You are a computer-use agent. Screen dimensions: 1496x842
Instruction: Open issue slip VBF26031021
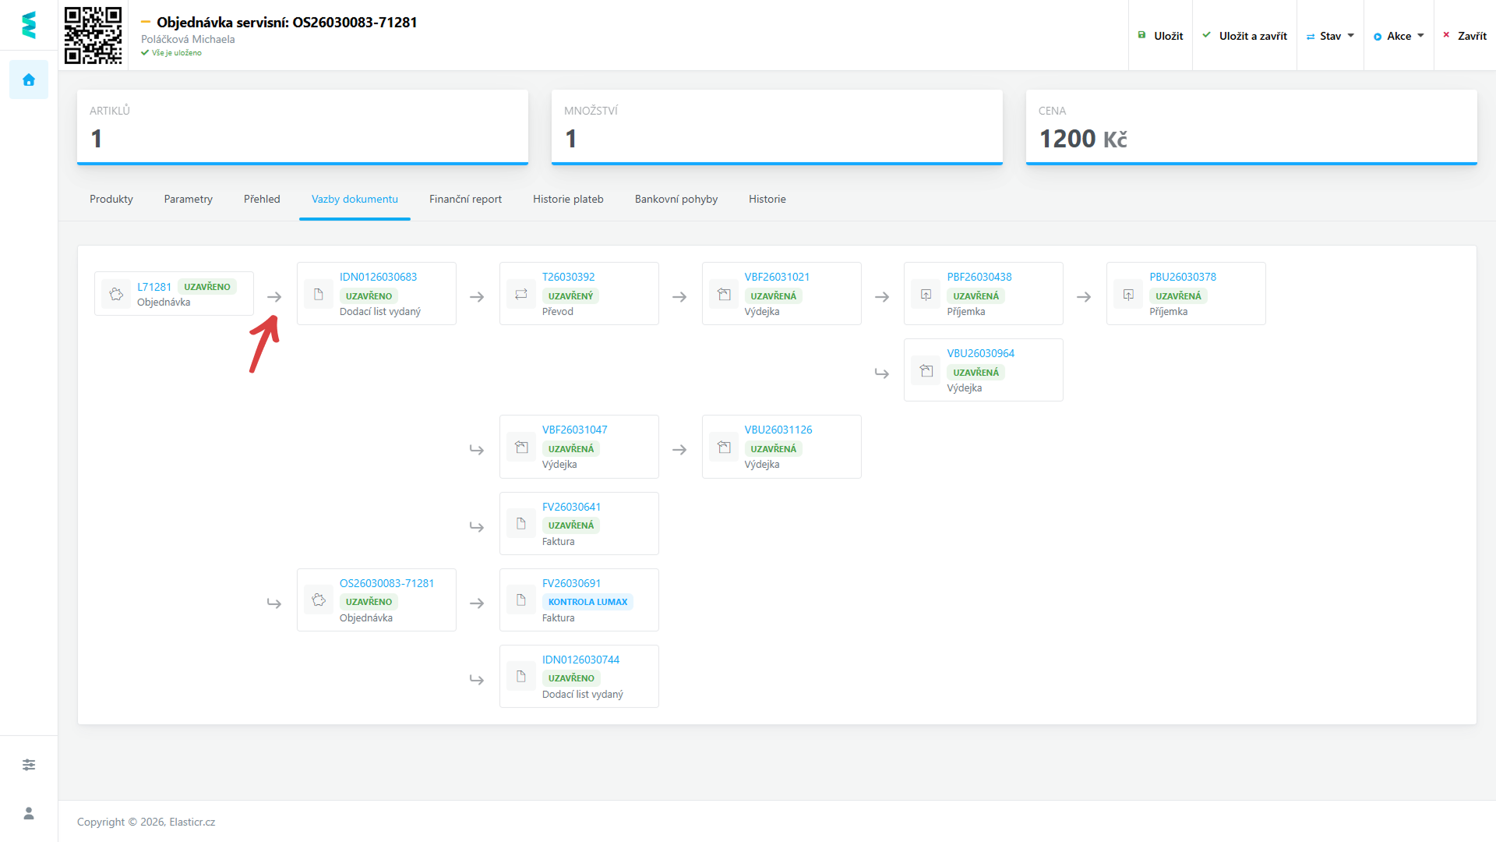pyautogui.click(x=777, y=277)
